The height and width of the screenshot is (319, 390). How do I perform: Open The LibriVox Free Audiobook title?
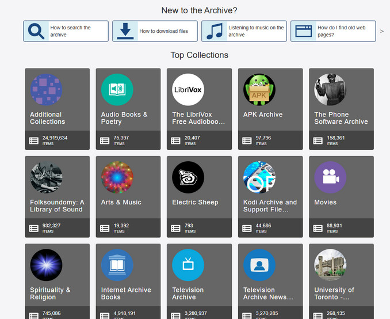pyautogui.click(x=198, y=118)
